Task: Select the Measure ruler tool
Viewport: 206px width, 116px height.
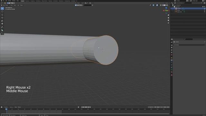Action: [x=2, y=30]
